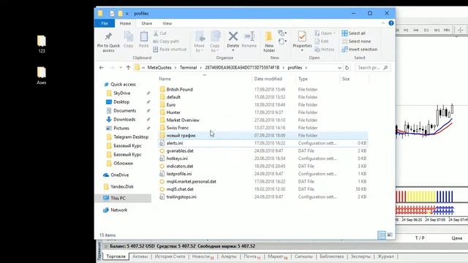Open Торговля tab in MetaTrader terminal
This screenshot has width=468, height=263.
[x=116, y=256]
